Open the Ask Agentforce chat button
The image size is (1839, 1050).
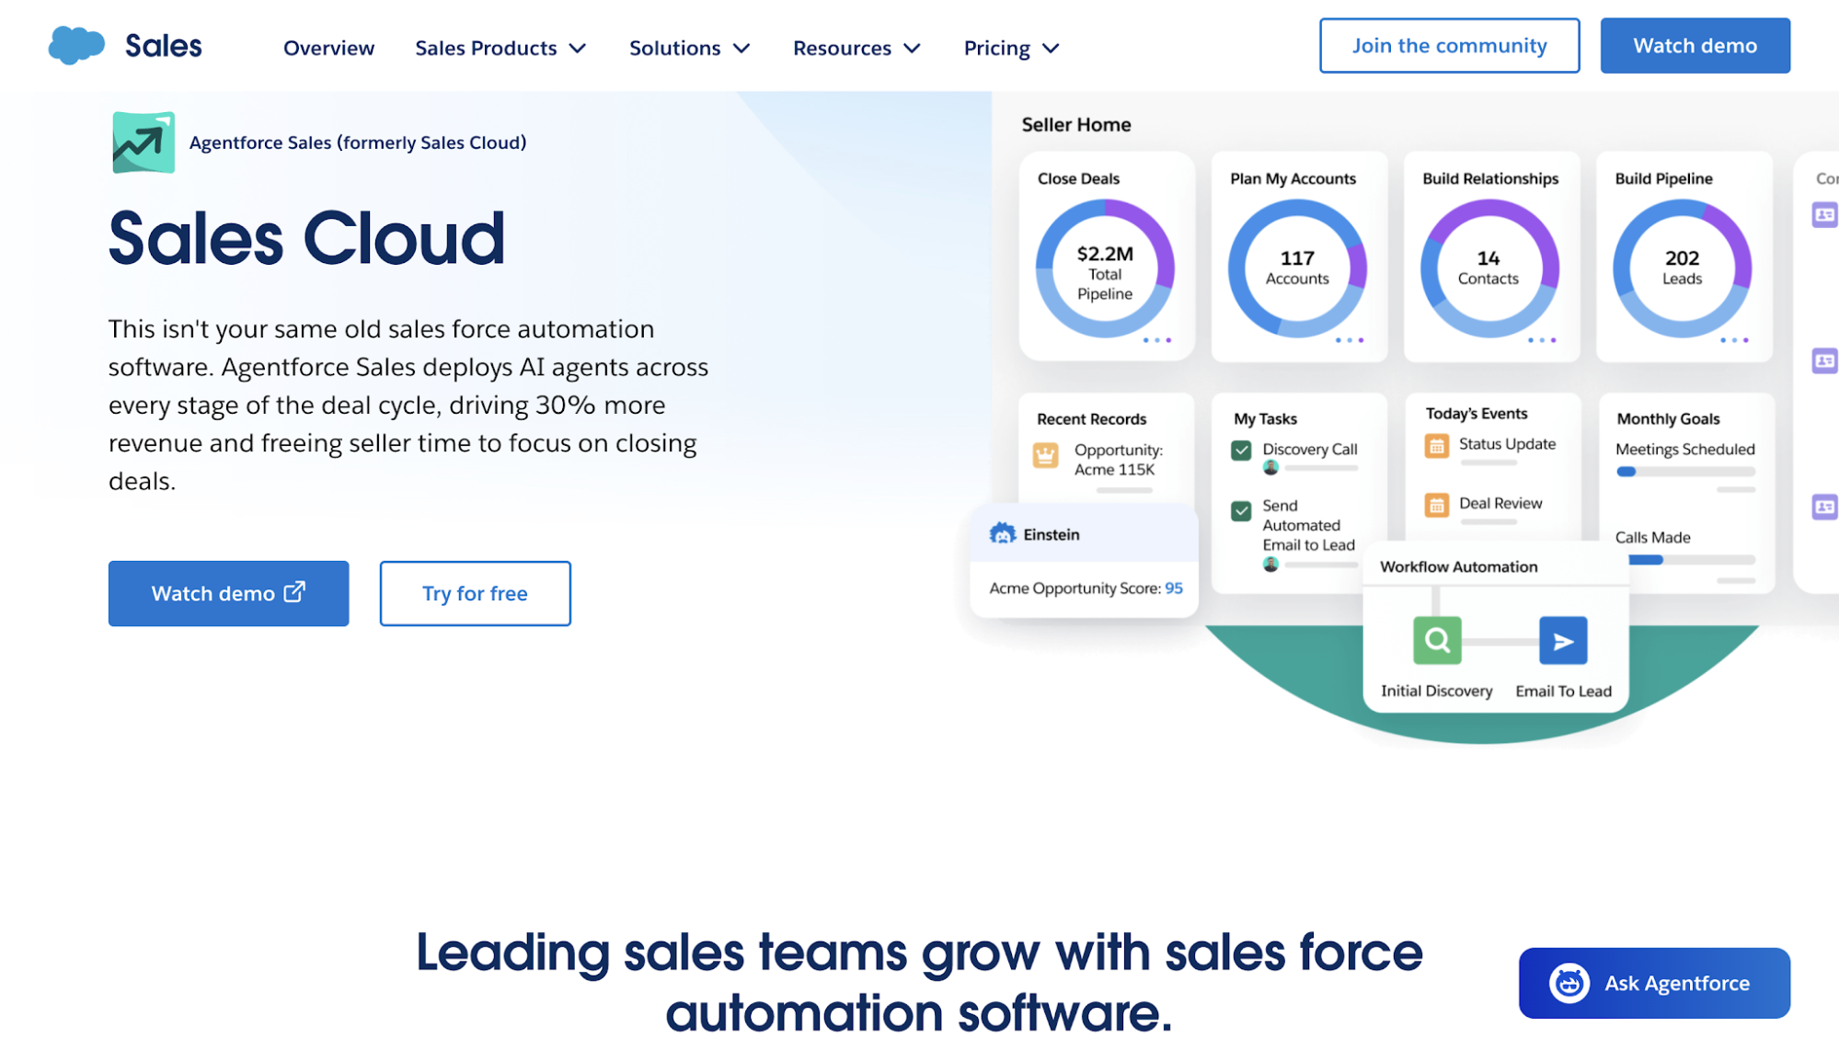pos(1654,983)
